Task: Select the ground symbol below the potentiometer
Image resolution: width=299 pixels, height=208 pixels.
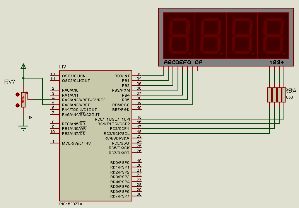Action: point(23,128)
